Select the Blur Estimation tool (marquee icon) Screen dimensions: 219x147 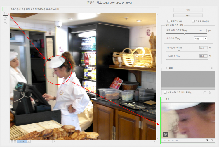5,9
